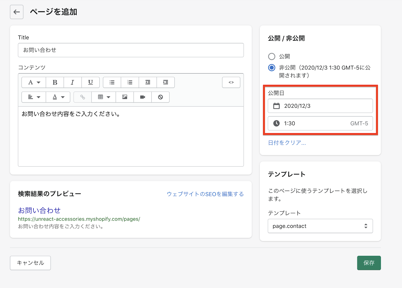Insert a bulleted list
402x288 pixels.
[112, 82]
